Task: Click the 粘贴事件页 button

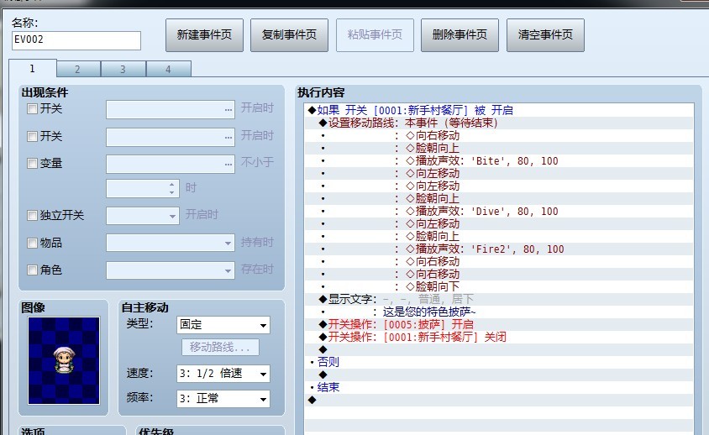Action: [375, 34]
